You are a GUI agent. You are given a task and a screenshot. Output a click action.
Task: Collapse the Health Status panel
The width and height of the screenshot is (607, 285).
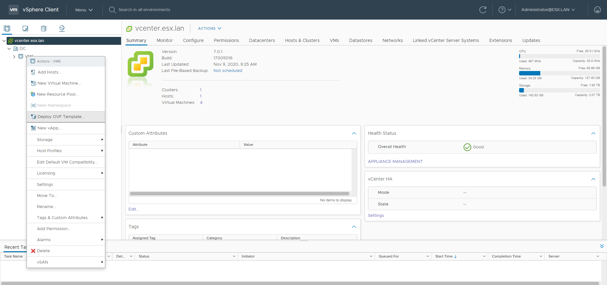point(593,134)
